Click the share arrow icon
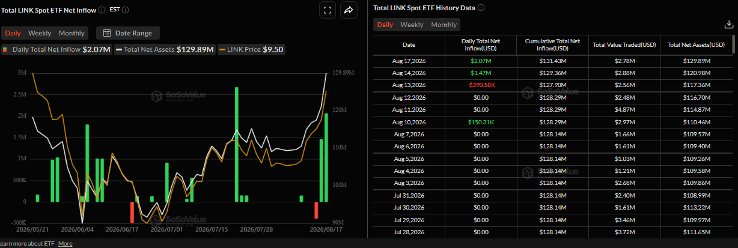 (349, 10)
